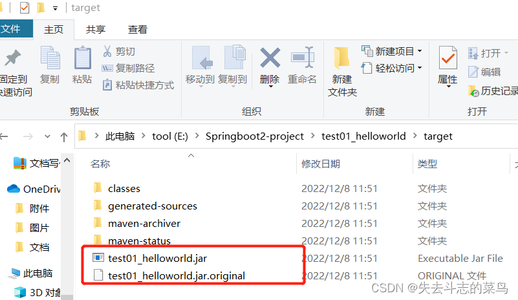The image size is (518, 300).
Task: Expand the Easy Access dropdown arrow
Action: click(420, 68)
